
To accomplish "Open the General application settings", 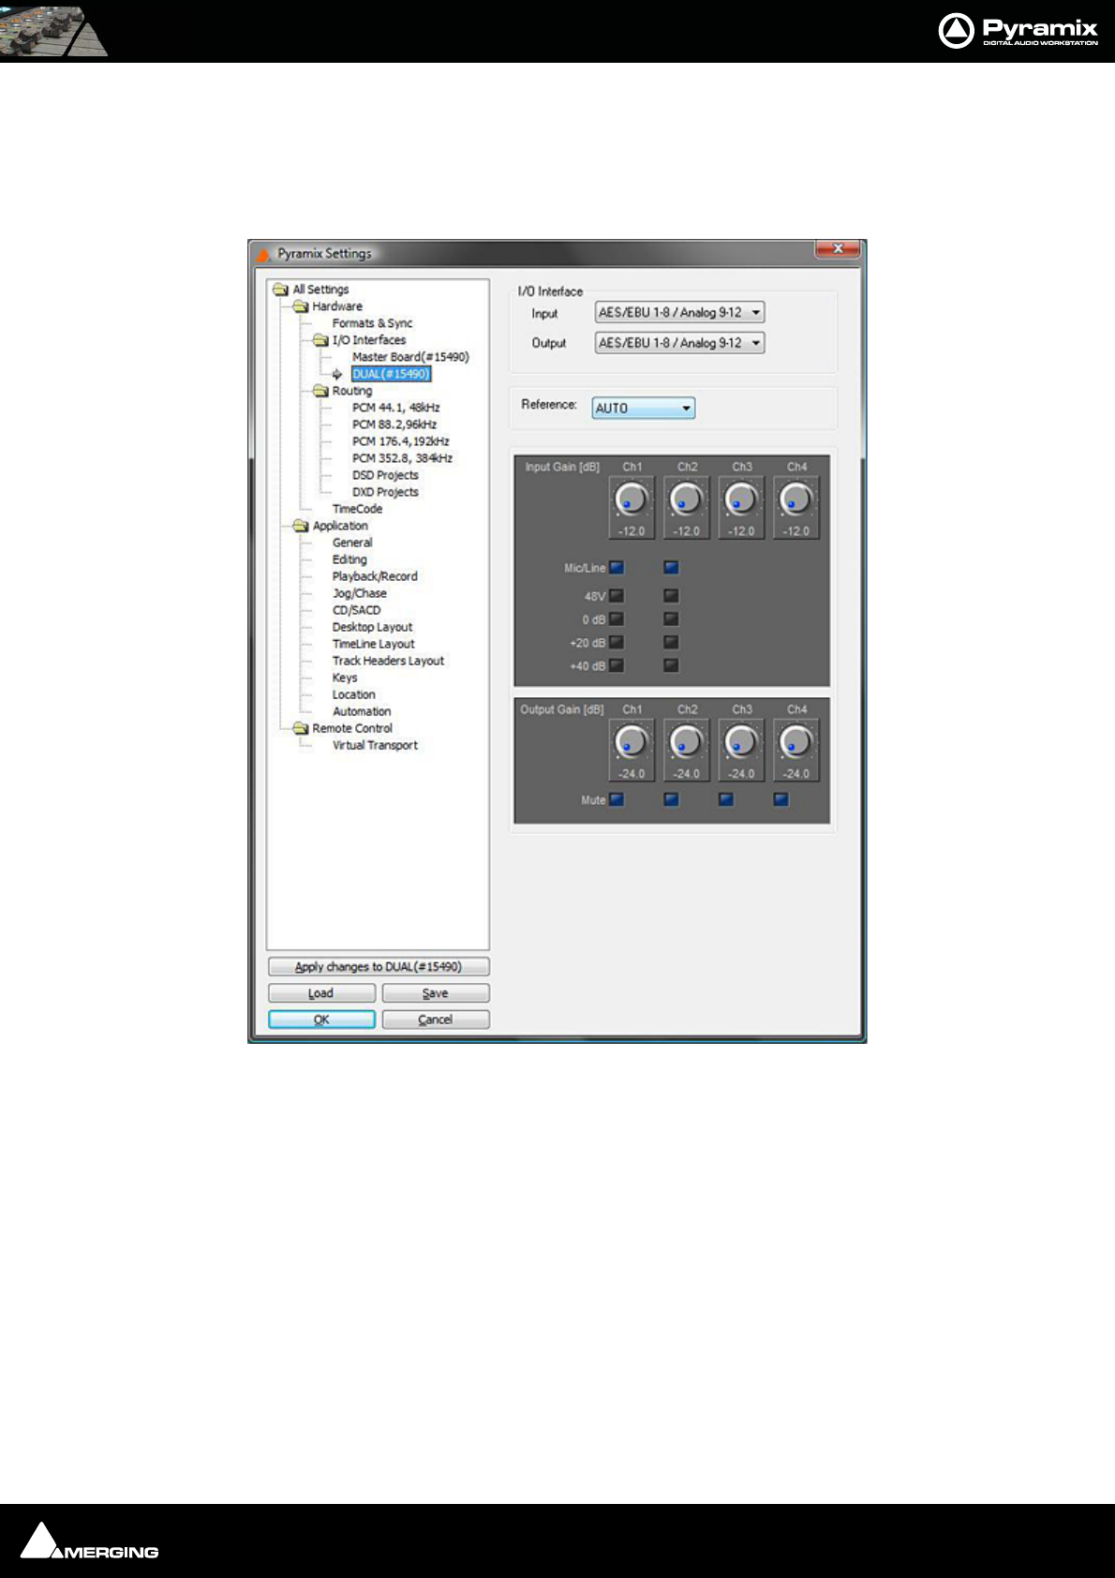I will [x=352, y=543].
